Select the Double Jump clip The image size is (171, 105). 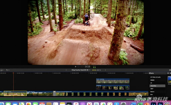tap(15, 93)
